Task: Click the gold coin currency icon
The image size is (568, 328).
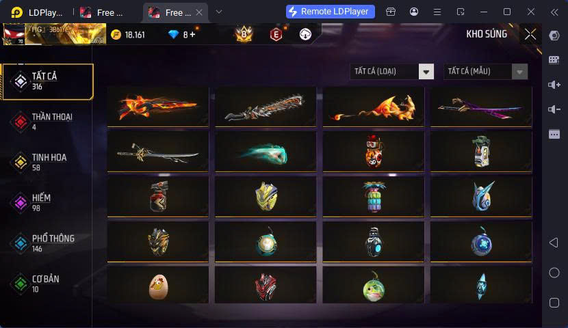Action: pyautogui.click(x=116, y=35)
